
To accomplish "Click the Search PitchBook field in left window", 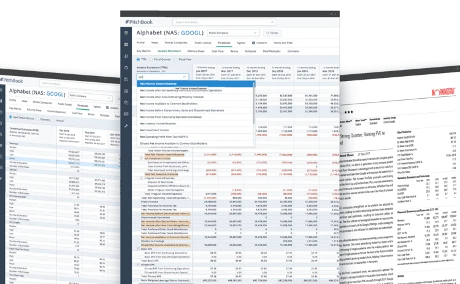I will pyautogui.click(x=79, y=84).
